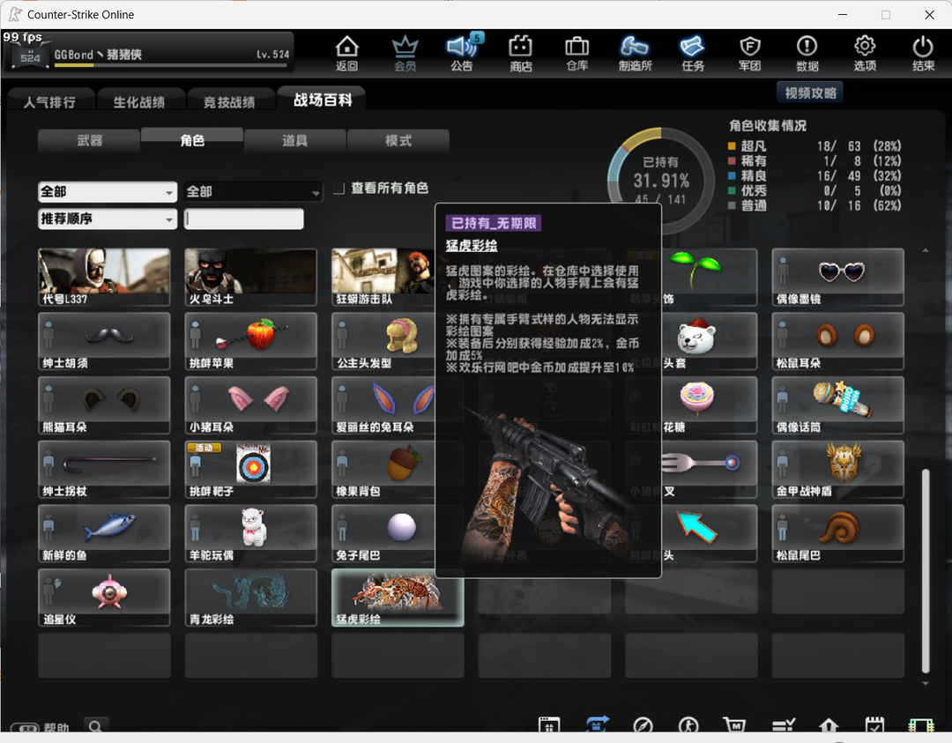
Task: Select the 角色 category tab
Action: click(192, 140)
